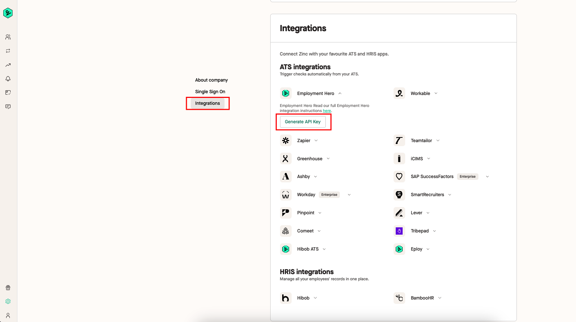Open the chat message sidebar icon
This screenshot has width=576, height=322.
pos(8,107)
